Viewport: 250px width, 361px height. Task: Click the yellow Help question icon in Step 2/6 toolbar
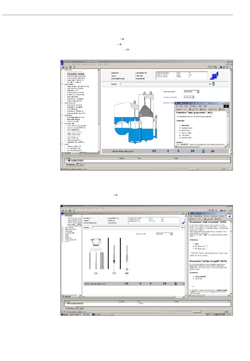(x=74, y=67)
